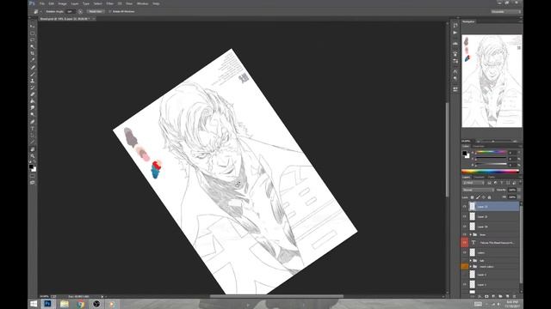Enable Rotate All Windows checkbox

tap(110, 11)
